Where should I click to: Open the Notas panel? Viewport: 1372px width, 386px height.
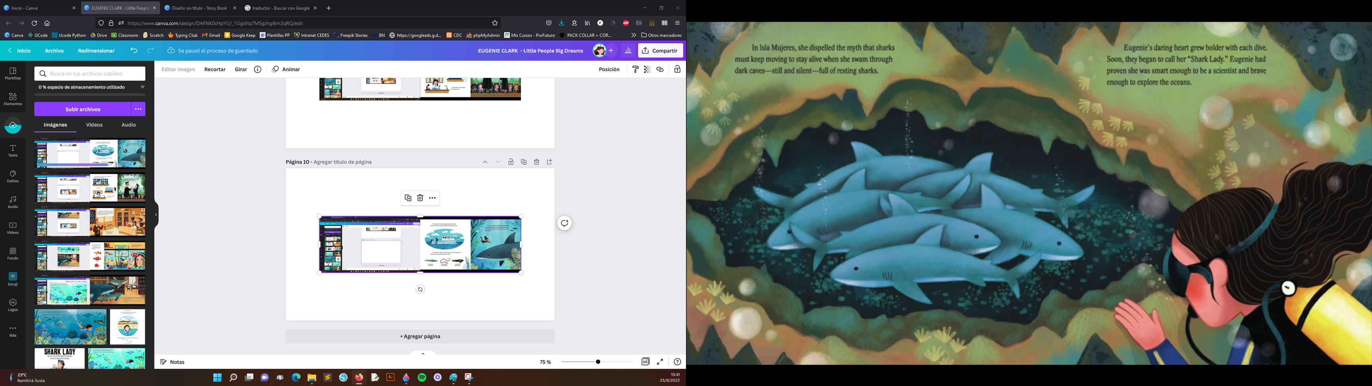173,362
